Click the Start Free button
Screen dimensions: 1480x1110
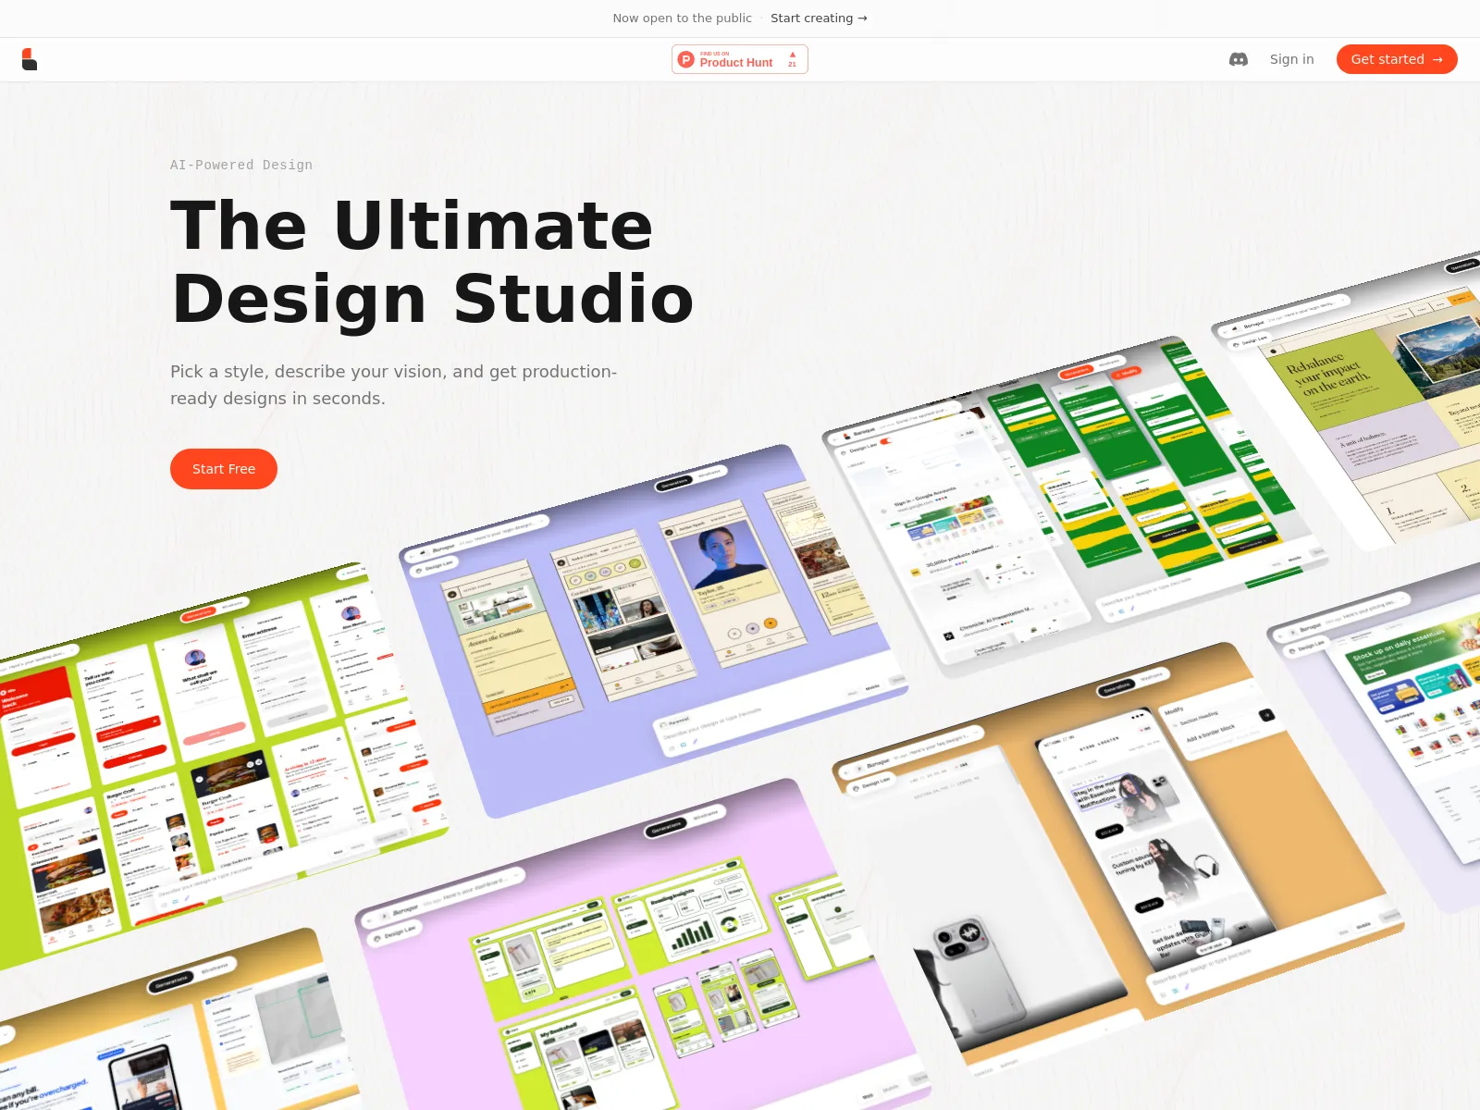coord(224,469)
